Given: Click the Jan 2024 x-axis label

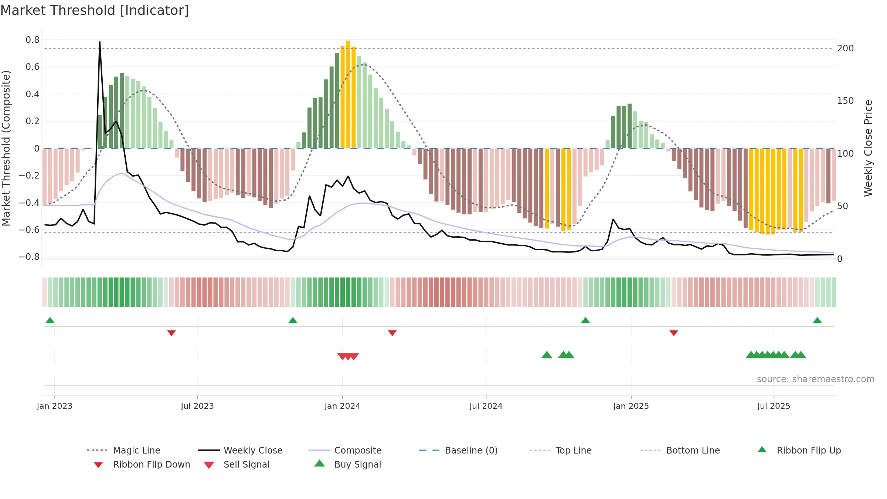Looking at the screenshot, I should 343,406.
